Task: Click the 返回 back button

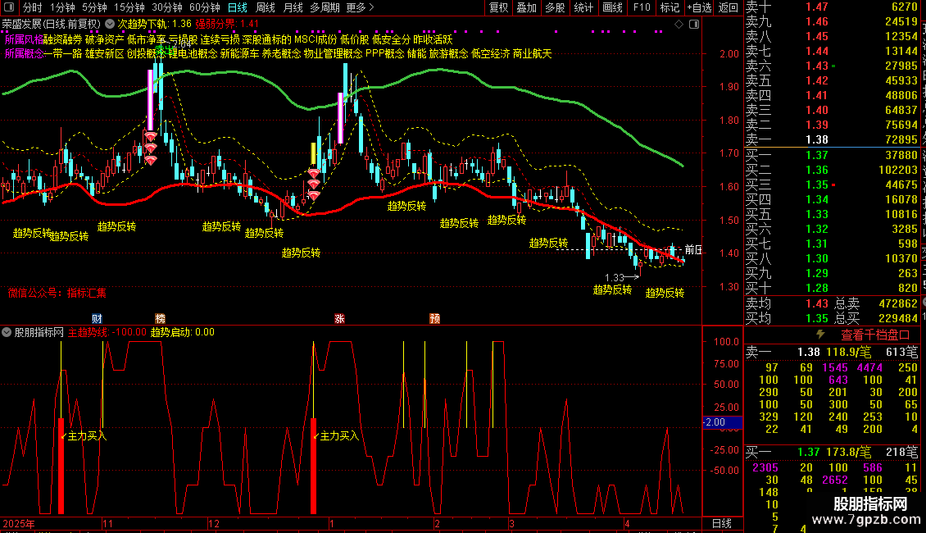Action: point(729,7)
